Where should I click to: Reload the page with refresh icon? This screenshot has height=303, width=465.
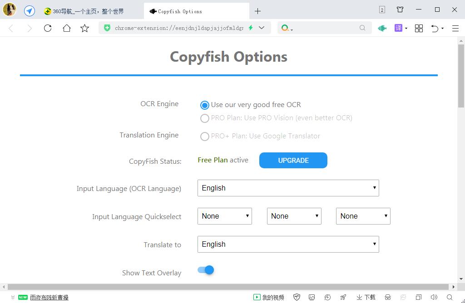tap(48, 28)
